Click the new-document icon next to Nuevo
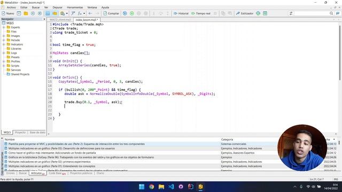 (19, 13)
